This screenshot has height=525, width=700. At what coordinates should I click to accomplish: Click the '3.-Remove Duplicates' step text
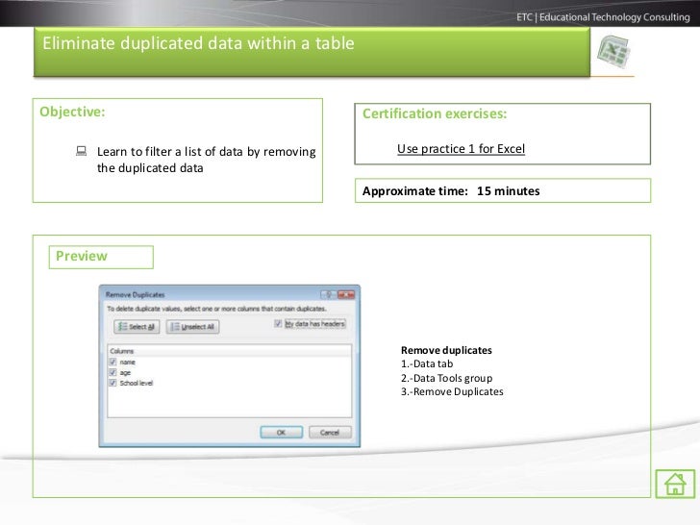click(452, 391)
